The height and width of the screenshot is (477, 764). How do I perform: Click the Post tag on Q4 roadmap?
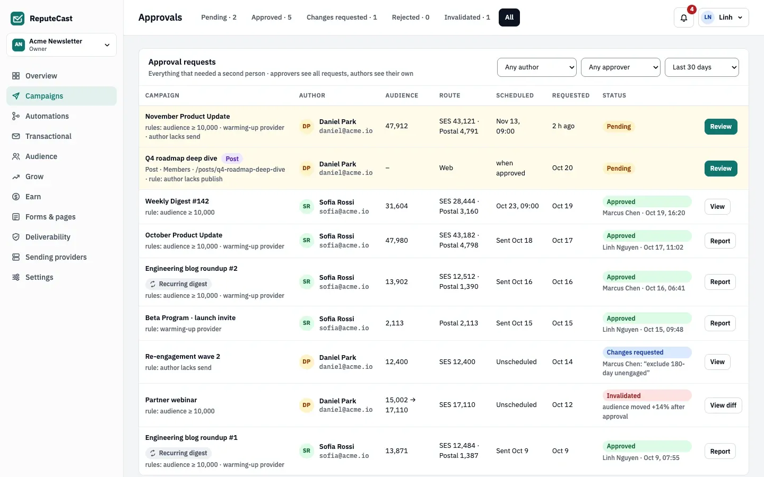(232, 158)
